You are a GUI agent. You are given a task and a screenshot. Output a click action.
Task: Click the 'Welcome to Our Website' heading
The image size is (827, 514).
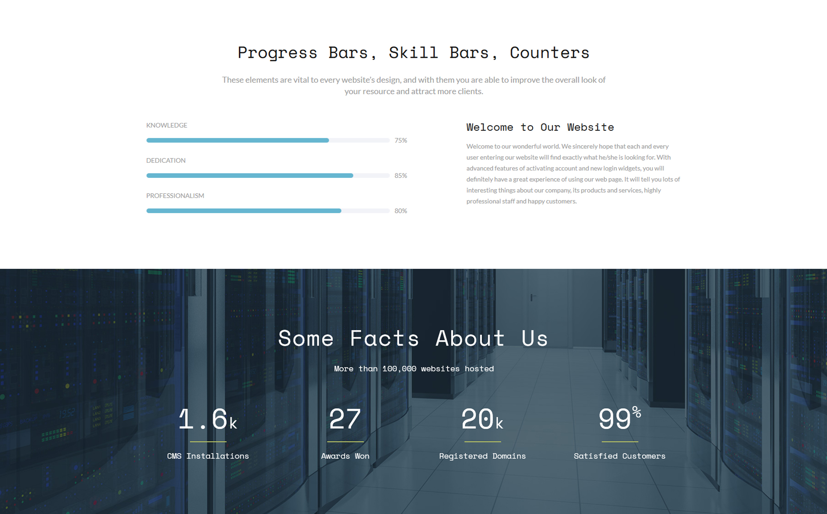(540, 127)
